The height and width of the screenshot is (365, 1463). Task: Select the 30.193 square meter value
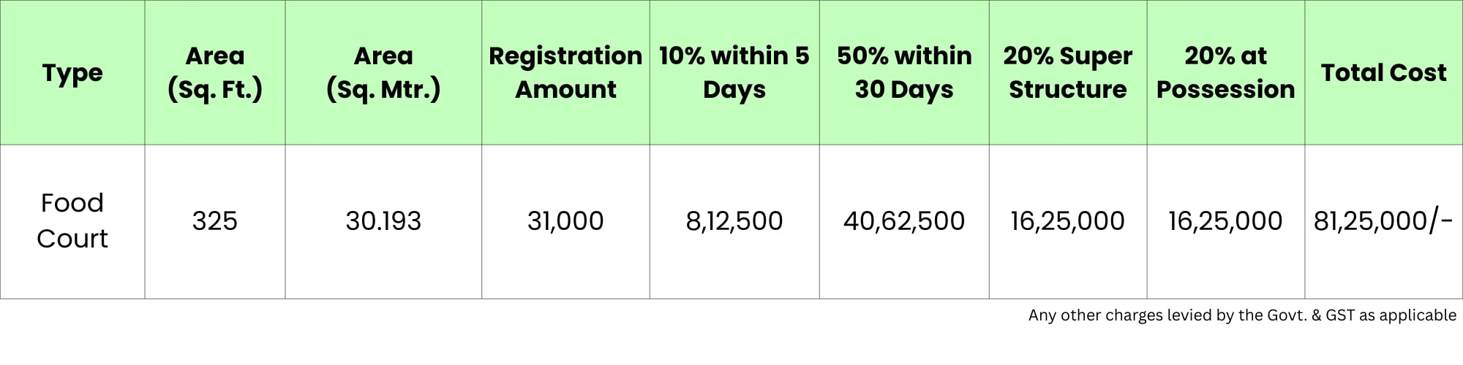point(383,220)
